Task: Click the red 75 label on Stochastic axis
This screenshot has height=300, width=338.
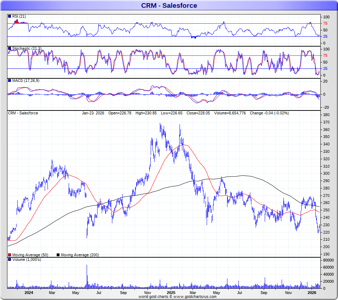Action: pos(325,55)
